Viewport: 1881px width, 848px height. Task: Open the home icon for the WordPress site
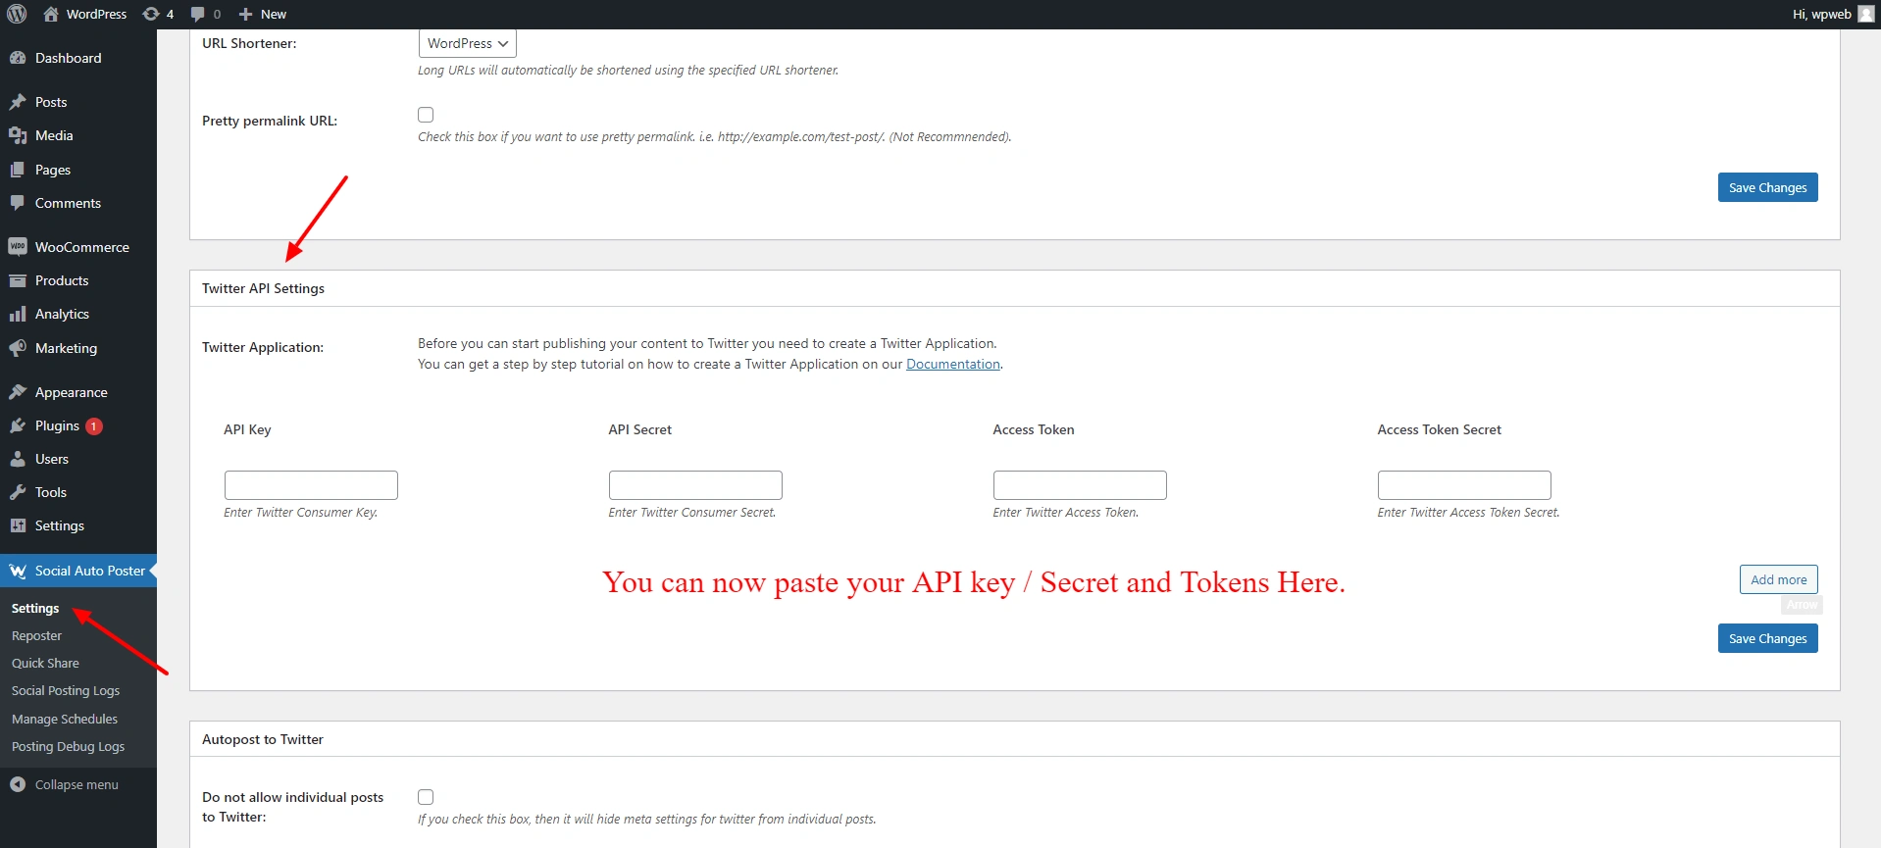tap(51, 14)
